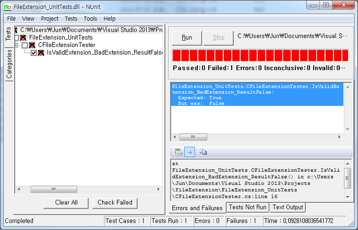The width and height of the screenshot is (358, 230).
Task: Uncheck IsValidExtension_BadExtension_ResultFalse checkbox
Action: click(33, 53)
